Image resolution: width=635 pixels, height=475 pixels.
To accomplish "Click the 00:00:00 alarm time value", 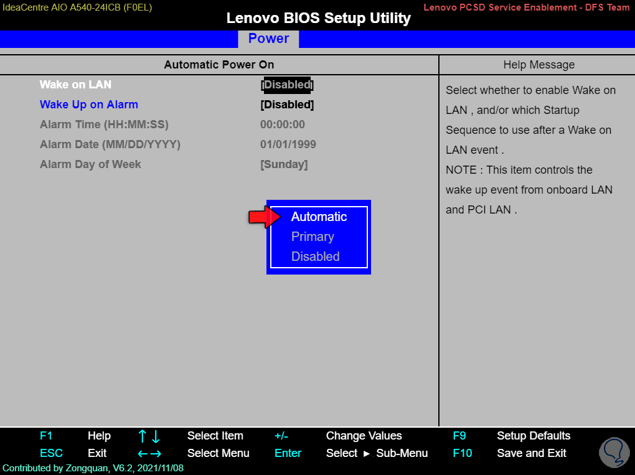I will (x=282, y=125).
